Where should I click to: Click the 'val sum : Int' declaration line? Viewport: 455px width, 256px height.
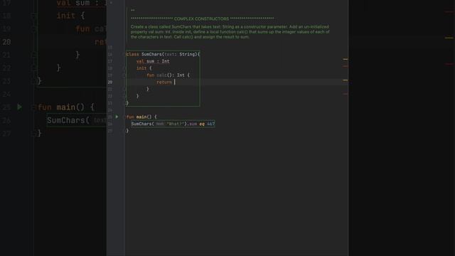coord(153,61)
